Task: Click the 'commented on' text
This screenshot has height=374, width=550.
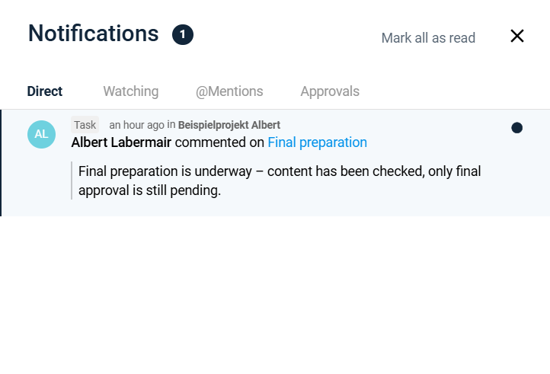Action: 219,142
